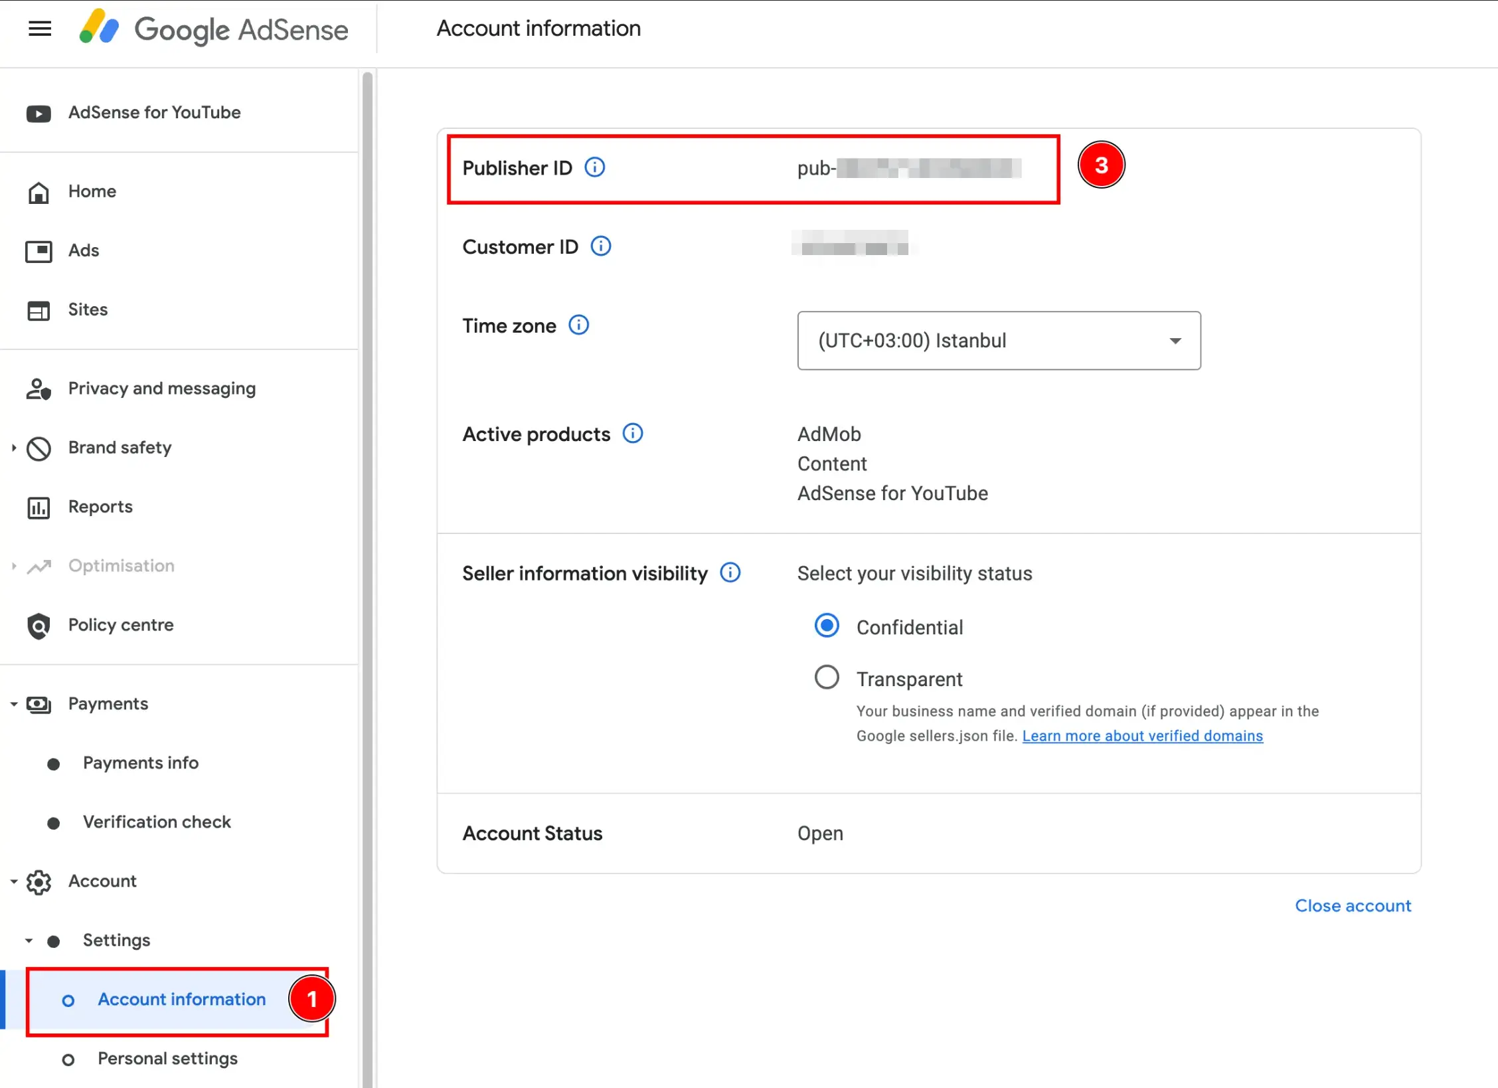Expand the Optimisation section arrow
The image size is (1498, 1088).
click(x=13, y=566)
